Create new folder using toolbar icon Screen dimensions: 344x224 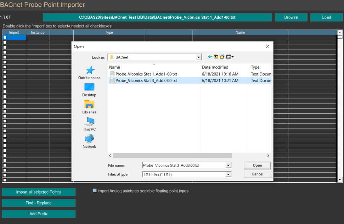[222, 57]
